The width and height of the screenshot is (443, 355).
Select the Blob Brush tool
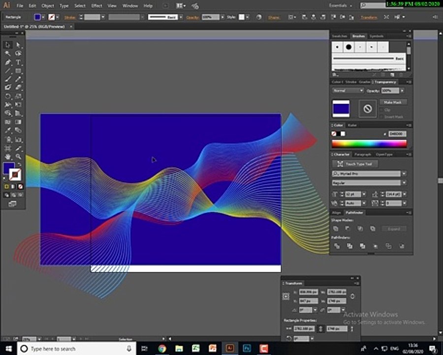(x=7, y=87)
